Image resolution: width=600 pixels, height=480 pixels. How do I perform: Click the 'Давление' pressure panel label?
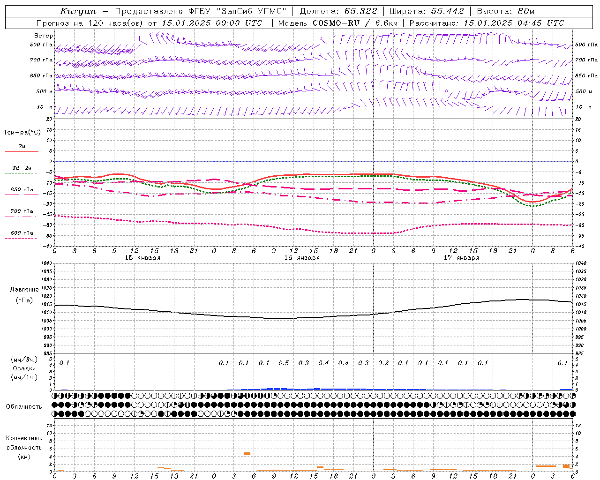[24, 290]
